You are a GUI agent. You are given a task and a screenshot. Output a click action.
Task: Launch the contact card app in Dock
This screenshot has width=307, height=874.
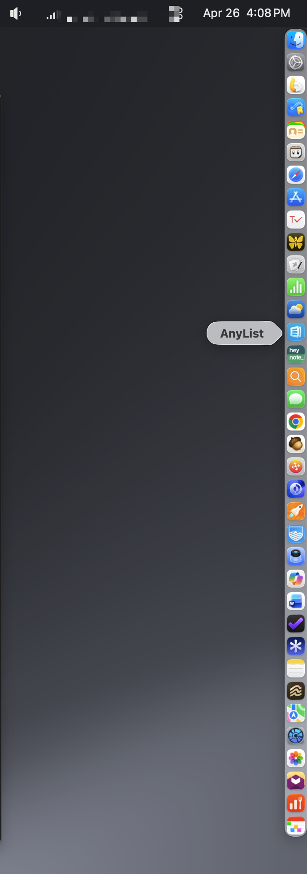click(x=296, y=130)
